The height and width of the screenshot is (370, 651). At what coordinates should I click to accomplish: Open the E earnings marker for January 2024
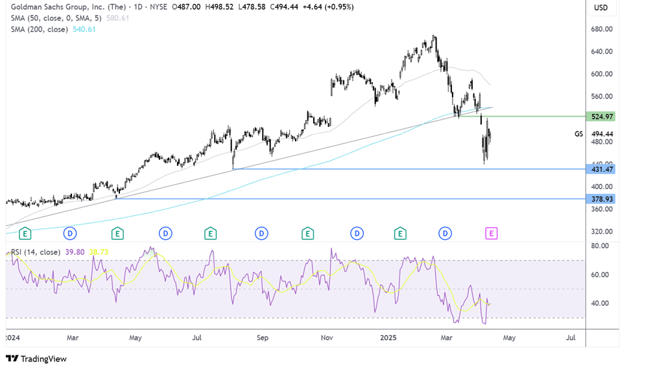[25, 233]
